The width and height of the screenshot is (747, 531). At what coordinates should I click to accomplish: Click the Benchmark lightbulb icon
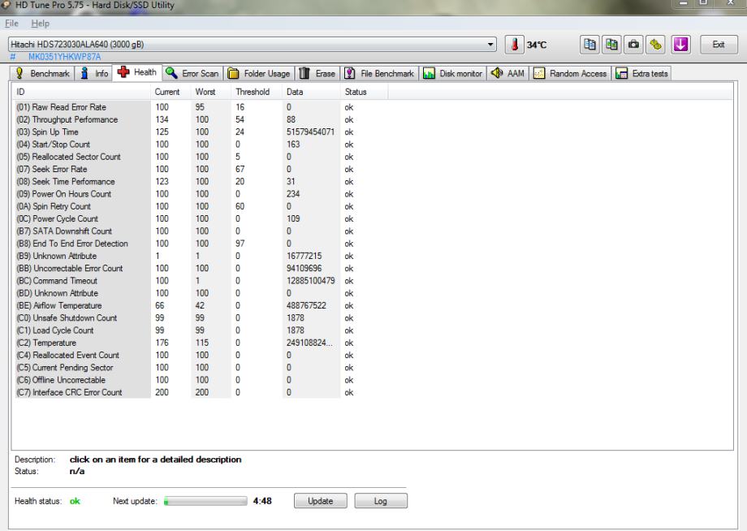(x=19, y=73)
